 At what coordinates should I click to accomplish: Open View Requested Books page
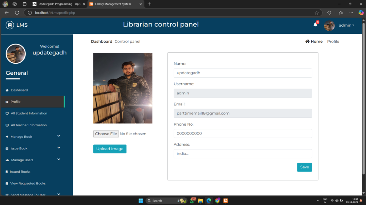click(28, 183)
